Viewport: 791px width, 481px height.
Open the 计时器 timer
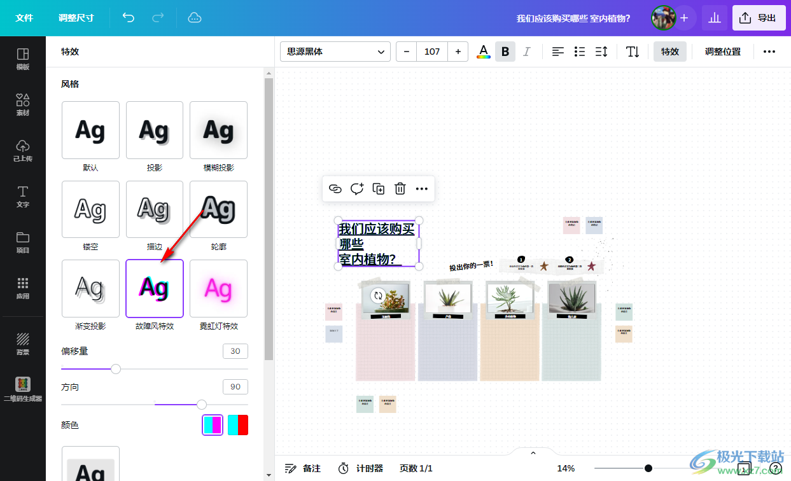[x=360, y=468]
